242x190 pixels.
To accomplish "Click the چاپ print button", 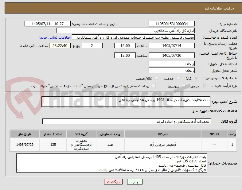I will pos(135,182).
